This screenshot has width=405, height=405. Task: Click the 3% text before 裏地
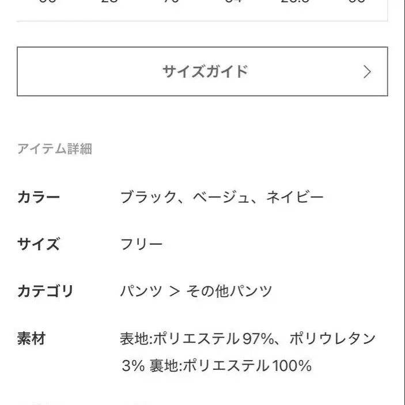[133, 366]
